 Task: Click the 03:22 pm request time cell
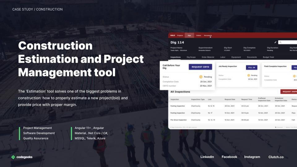click(245, 106)
